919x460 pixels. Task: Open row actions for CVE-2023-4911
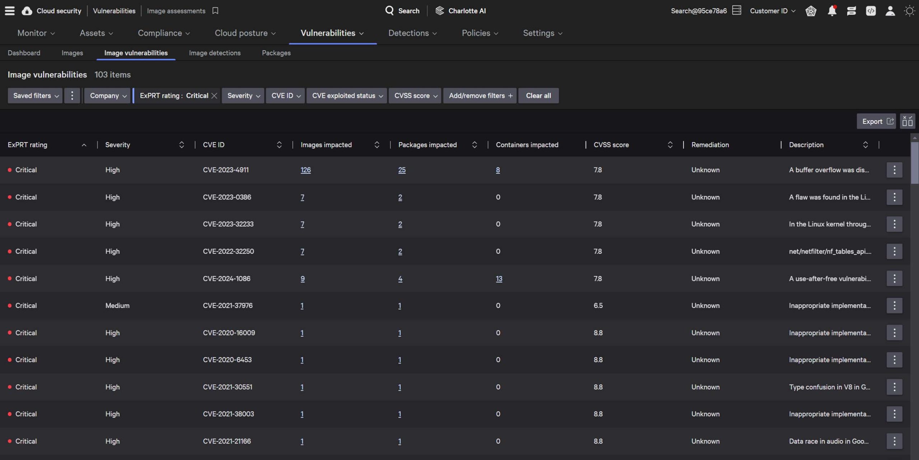coord(894,170)
